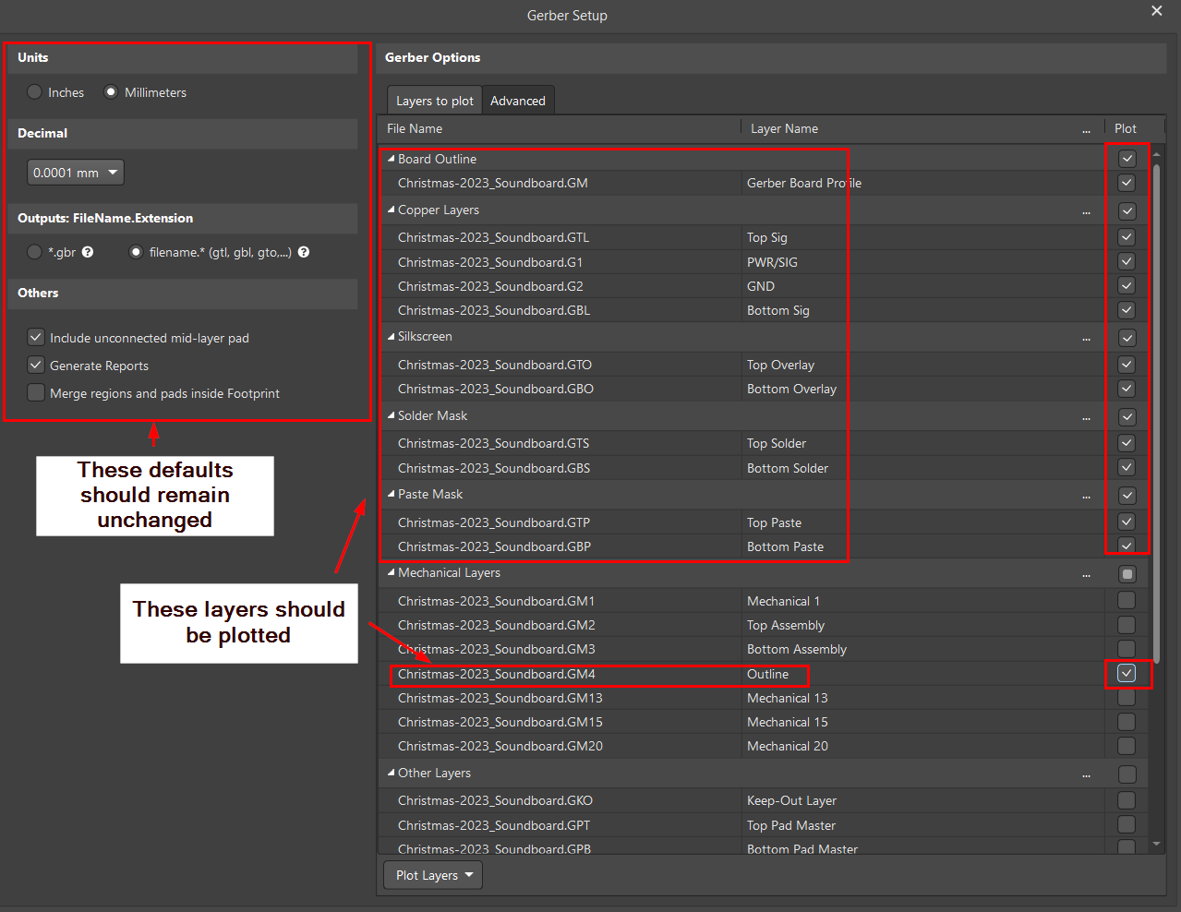
Task: Click the scroll-up arrow of the layer list
Action: [x=1157, y=154]
